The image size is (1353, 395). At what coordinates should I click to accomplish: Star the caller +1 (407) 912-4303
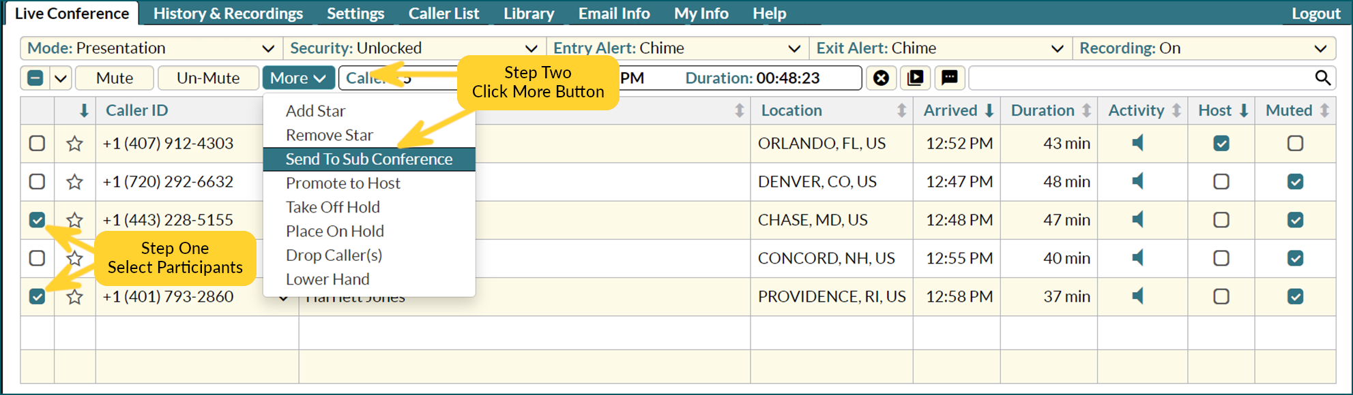click(x=74, y=144)
